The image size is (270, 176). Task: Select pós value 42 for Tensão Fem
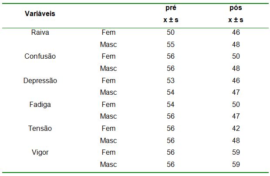[236, 129]
